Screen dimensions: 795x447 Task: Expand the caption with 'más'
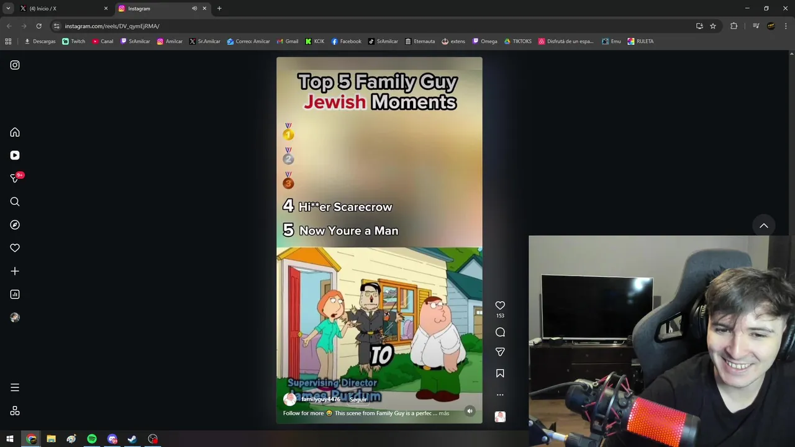point(443,413)
